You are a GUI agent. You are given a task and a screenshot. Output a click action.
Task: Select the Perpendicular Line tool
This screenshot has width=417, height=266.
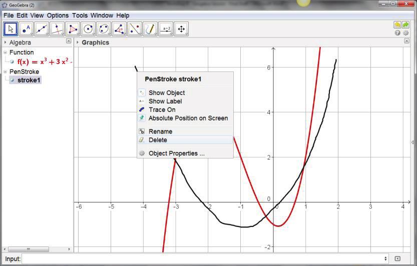point(57,29)
